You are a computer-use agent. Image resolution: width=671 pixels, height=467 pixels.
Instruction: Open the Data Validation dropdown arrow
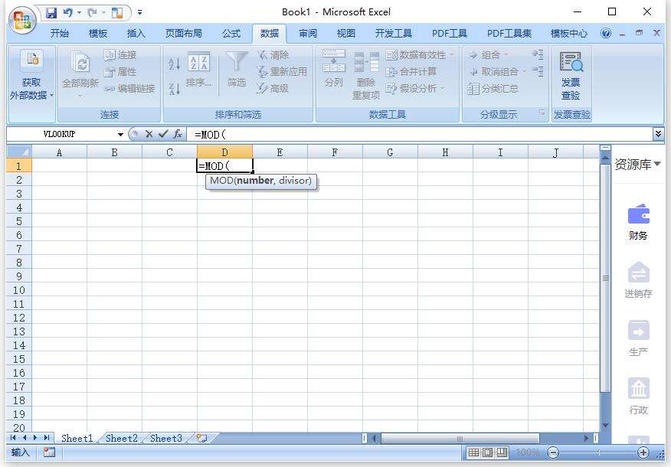point(452,55)
